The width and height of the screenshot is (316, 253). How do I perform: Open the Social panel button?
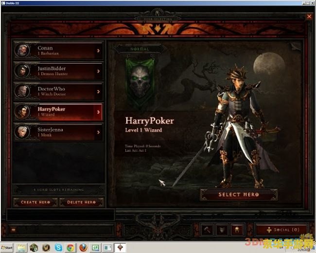(x=281, y=230)
